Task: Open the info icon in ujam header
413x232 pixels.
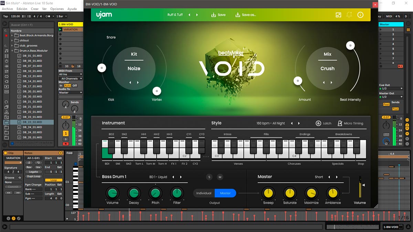Action: (360, 15)
